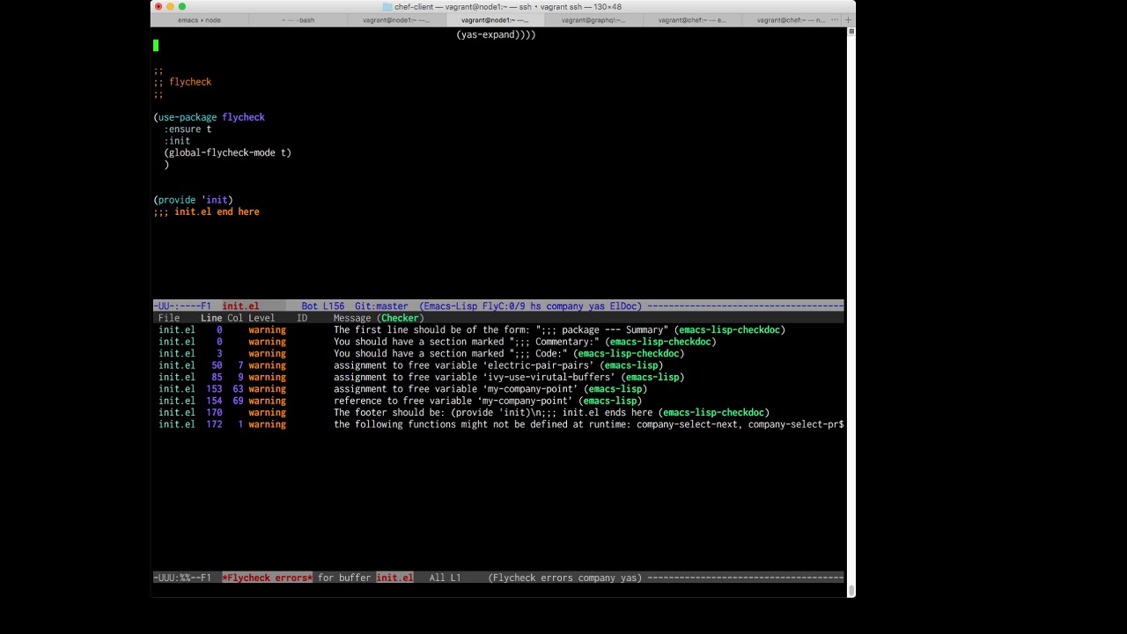Place cursor on "(global-flycheck-mode t)"
Viewport: 1127px width, 634px height.
(227, 152)
